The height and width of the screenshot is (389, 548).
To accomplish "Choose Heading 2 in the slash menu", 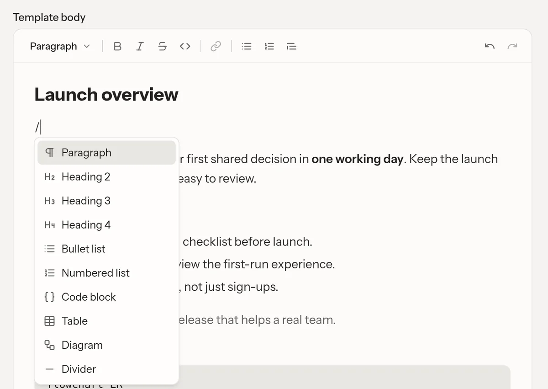I will tap(106, 176).
